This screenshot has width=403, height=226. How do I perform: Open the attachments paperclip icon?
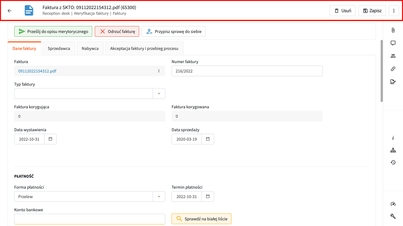click(x=393, y=30)
